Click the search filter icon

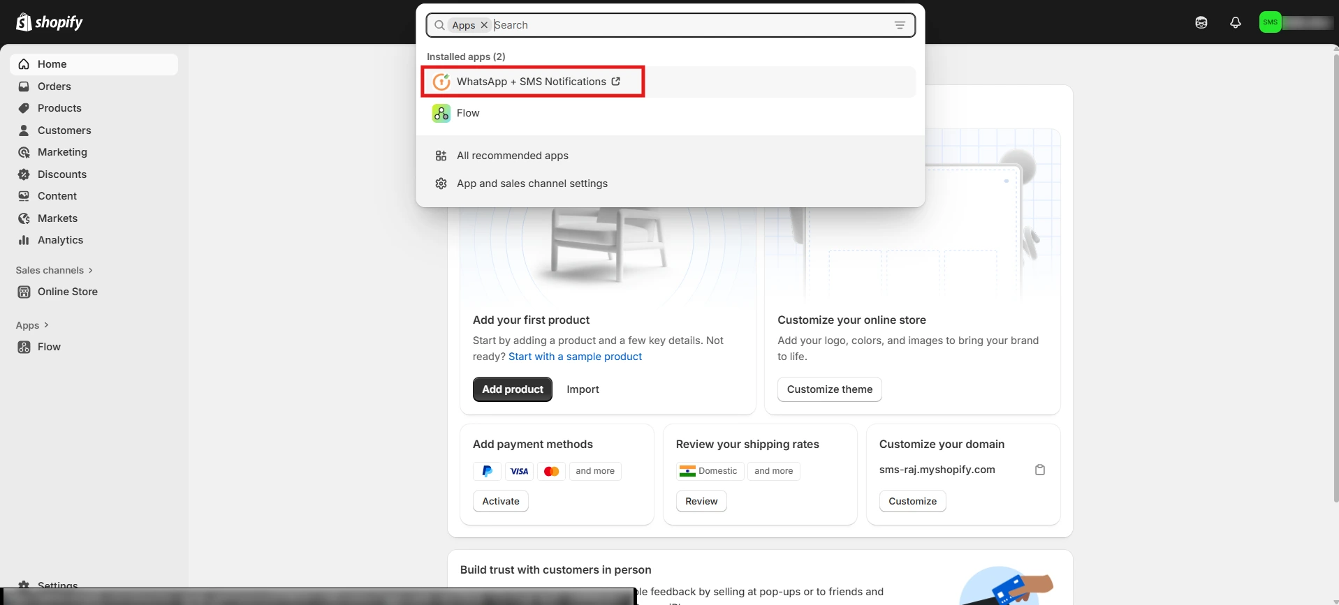click(x=900, y=25)
